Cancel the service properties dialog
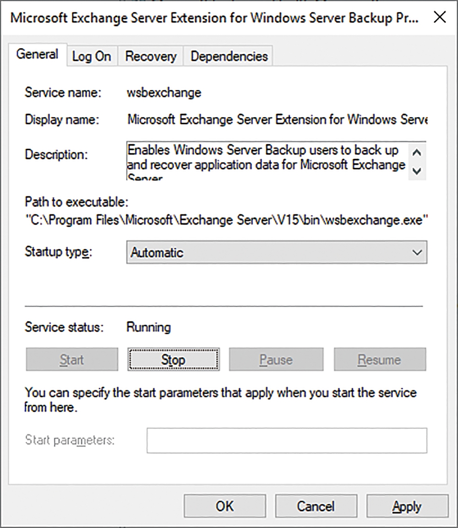Viewport: 458px width, 528px height. 316,506
